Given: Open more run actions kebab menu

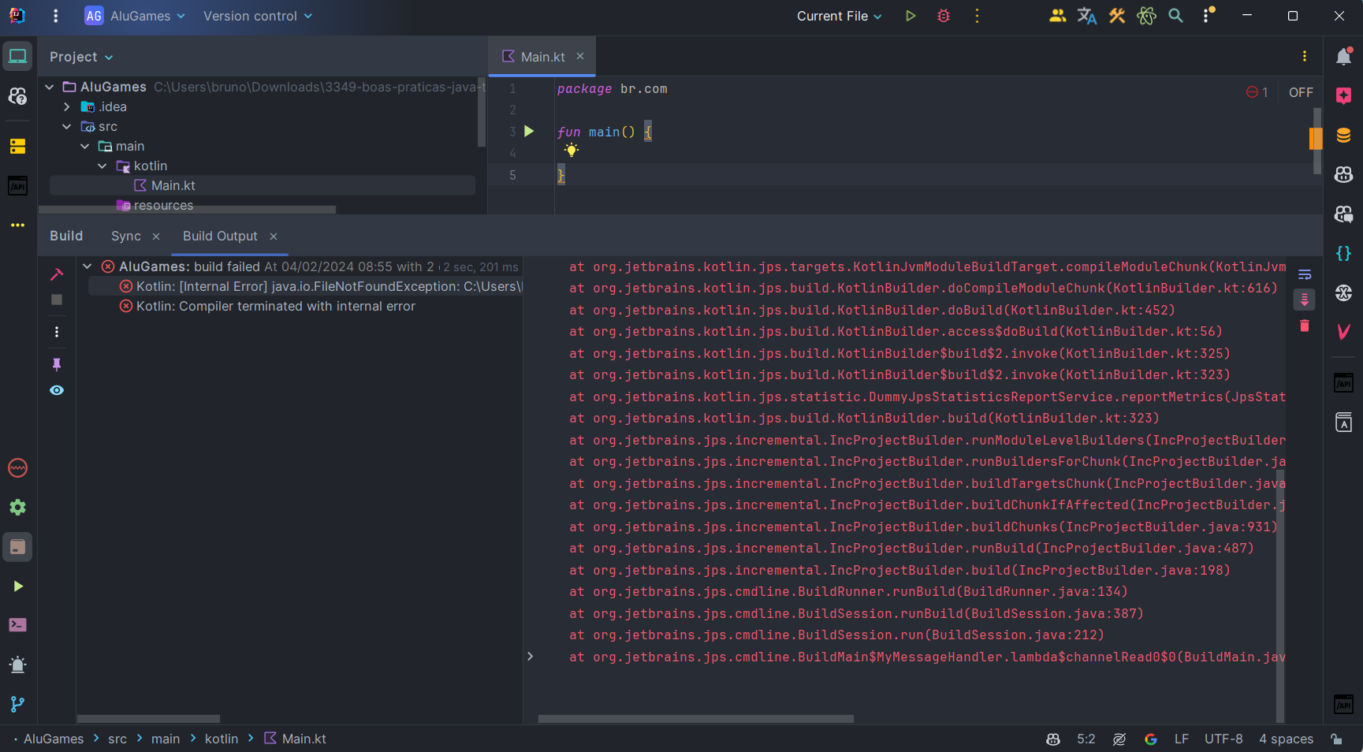Looking at the screenshot, I should (977, 16).
